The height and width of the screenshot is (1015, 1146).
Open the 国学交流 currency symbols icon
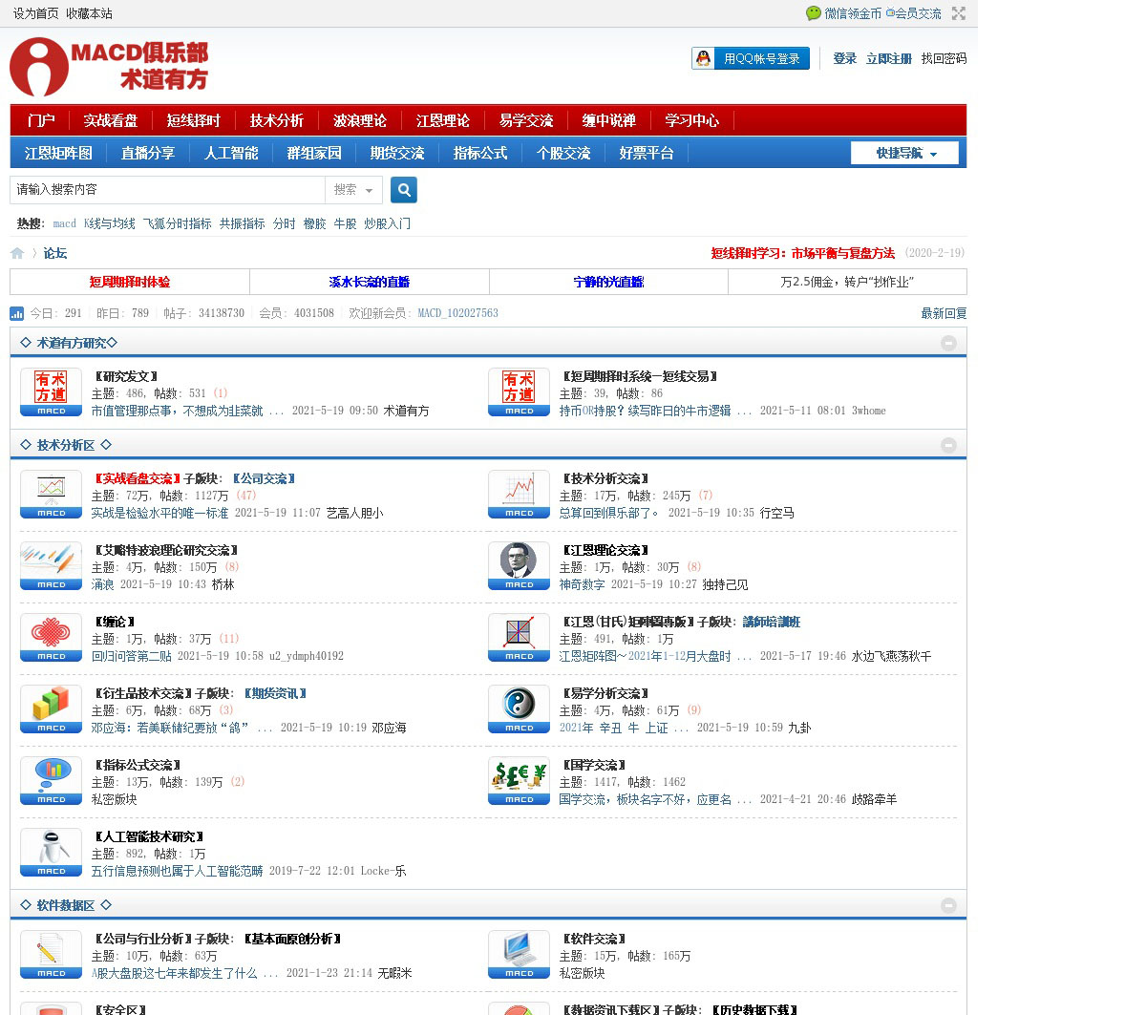coord(519,781)
